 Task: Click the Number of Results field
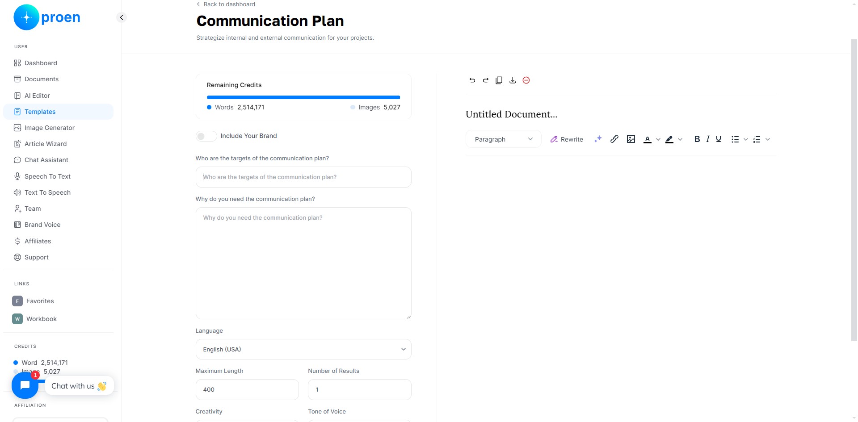pyautogui.click(x=360, y=389)
